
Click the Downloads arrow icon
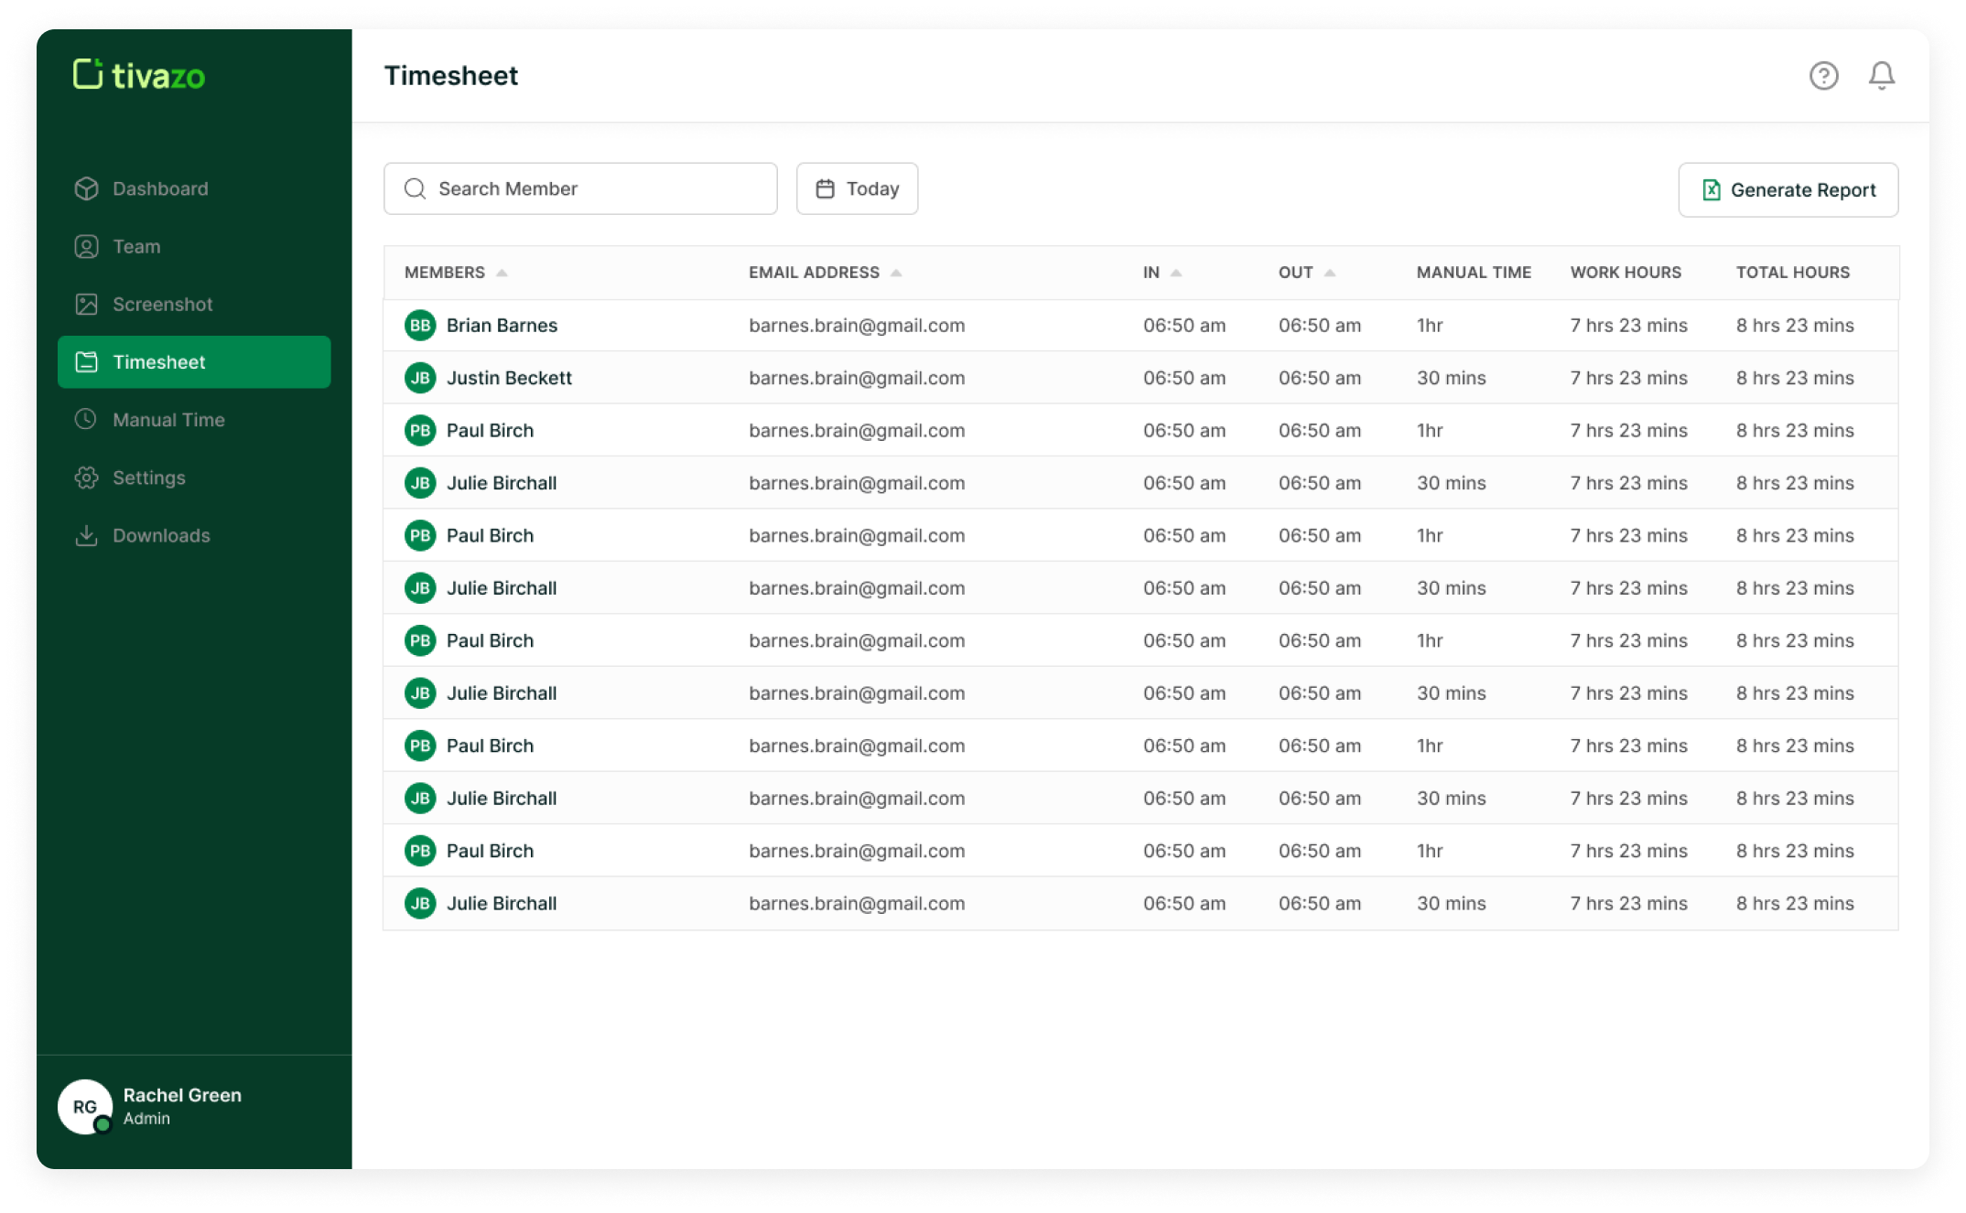tap(86, 534)
